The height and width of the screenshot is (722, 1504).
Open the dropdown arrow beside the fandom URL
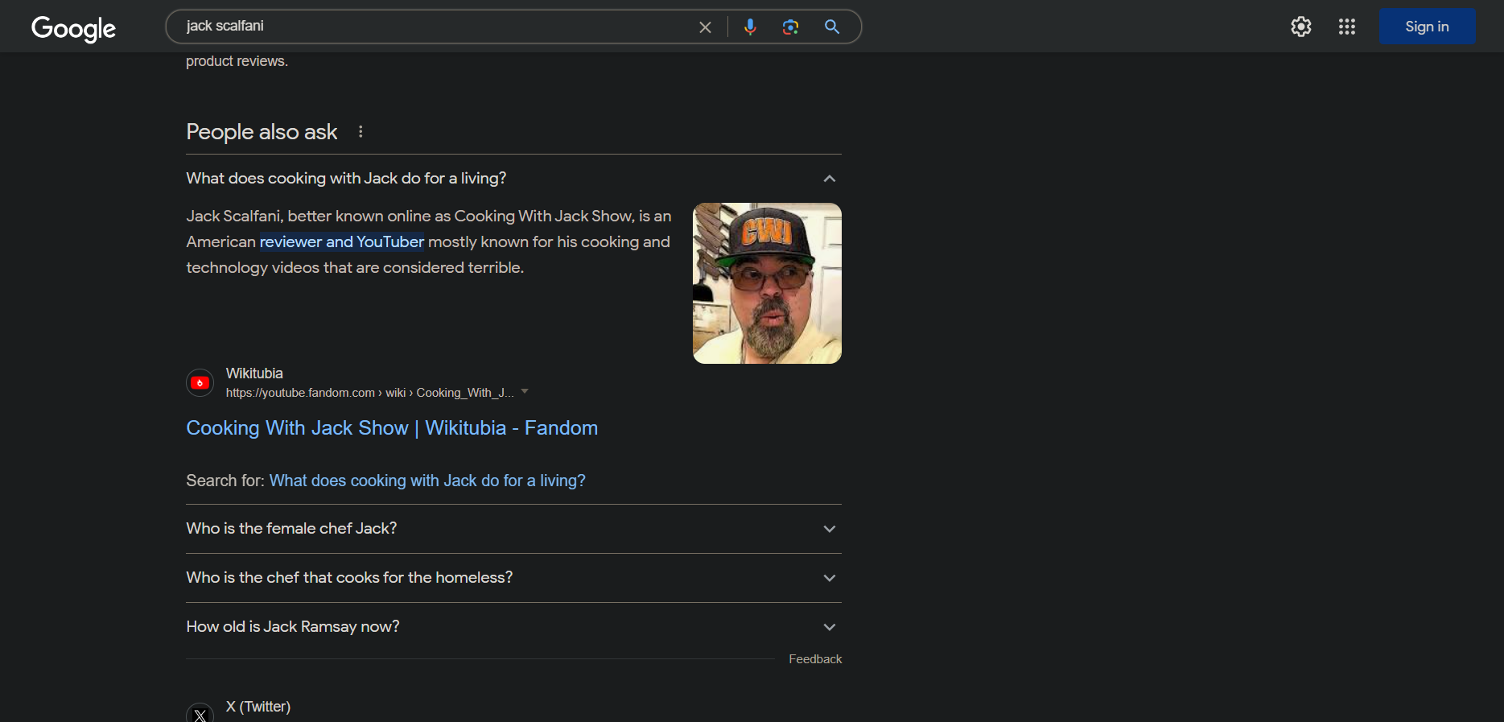(525, 392)
